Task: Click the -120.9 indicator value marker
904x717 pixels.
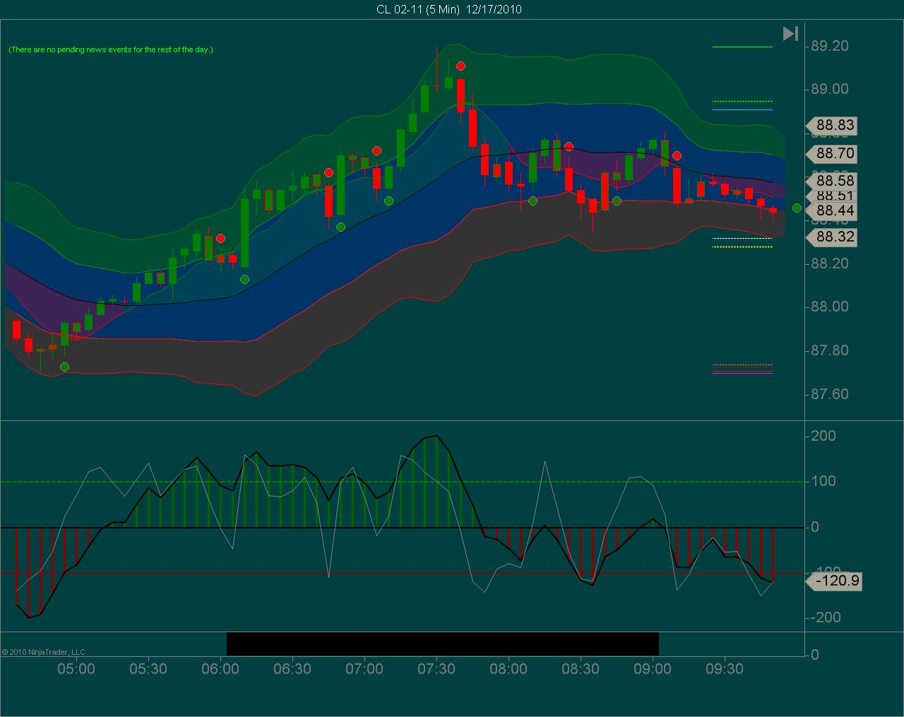Action: click(x=835, y=581)
